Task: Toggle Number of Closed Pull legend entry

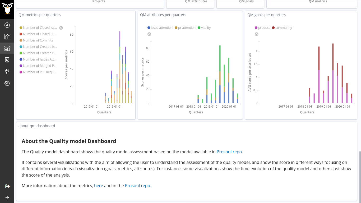Action: [x=38, y=34]
